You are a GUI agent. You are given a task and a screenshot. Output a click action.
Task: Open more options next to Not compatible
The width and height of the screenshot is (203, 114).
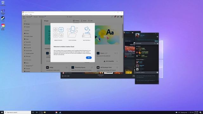pyautogui.click(x=117, y=61)
